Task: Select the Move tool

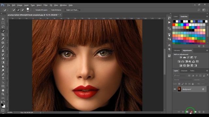Action: 3,19
